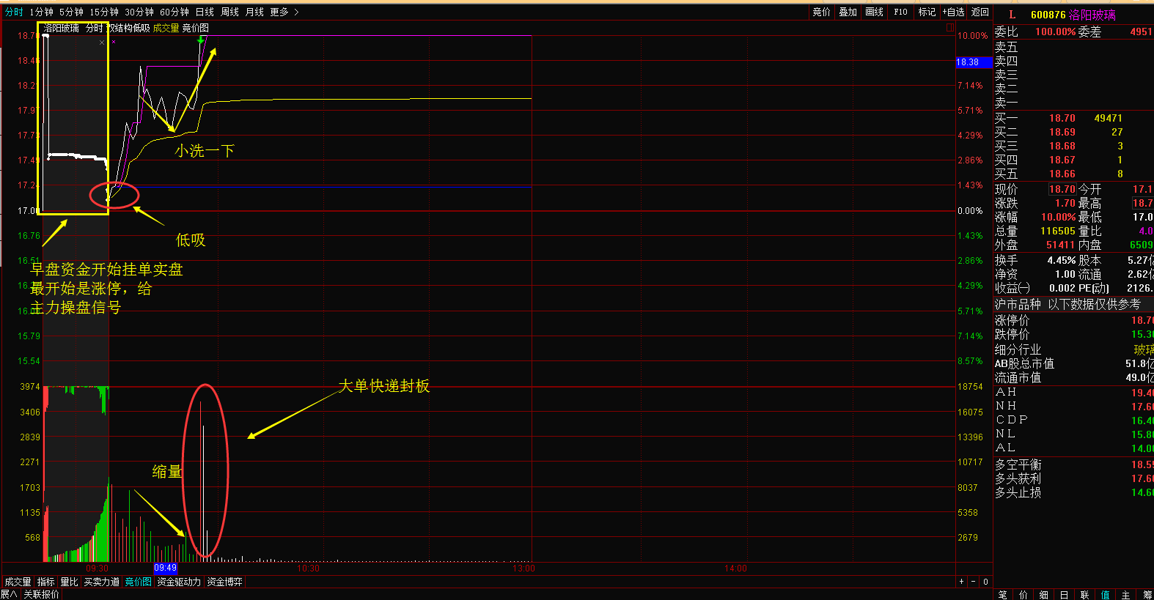1154x600 pixels.
Task: Select the 1分钟 period
Action: tap(41, 12)
